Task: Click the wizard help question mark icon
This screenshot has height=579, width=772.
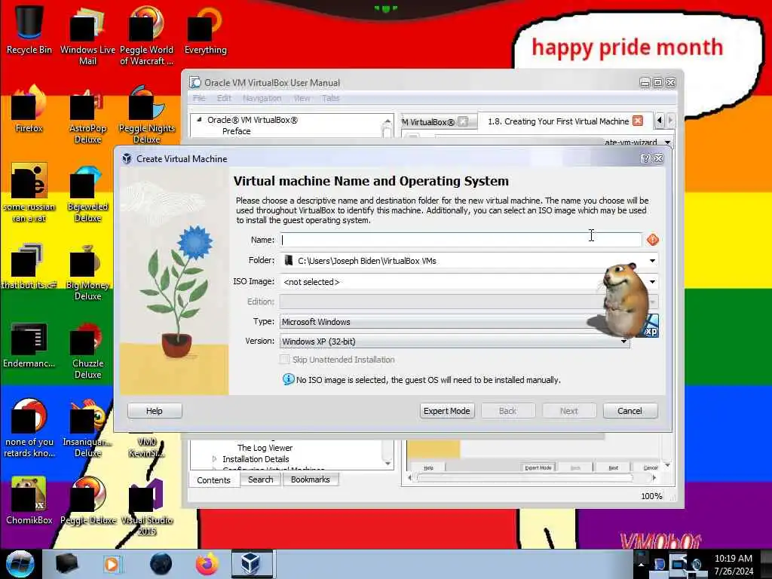Action: click(645, 158)
